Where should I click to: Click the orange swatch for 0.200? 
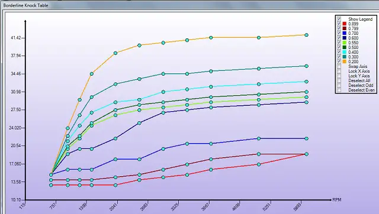click(345, 61)
